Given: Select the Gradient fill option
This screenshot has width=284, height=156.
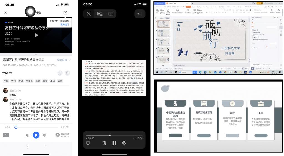Looking at the screenshot, I should coord(252,32).
